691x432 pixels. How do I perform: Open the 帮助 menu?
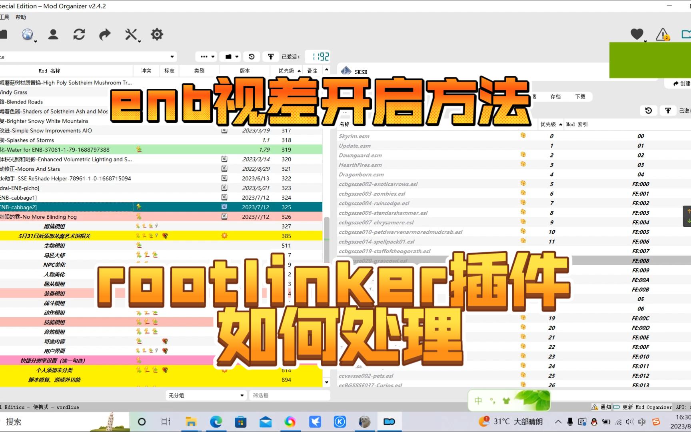21,17
